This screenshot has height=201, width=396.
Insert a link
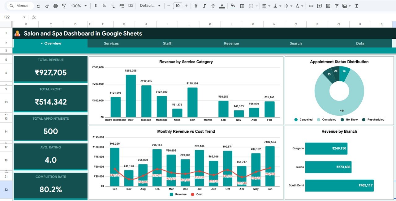click(x=311, y=6)
